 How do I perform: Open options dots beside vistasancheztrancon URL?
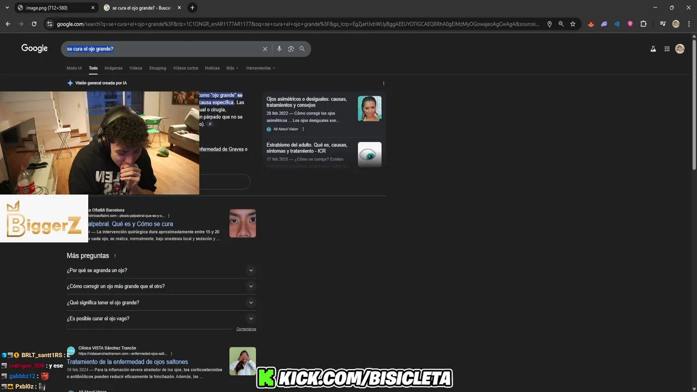172,354
